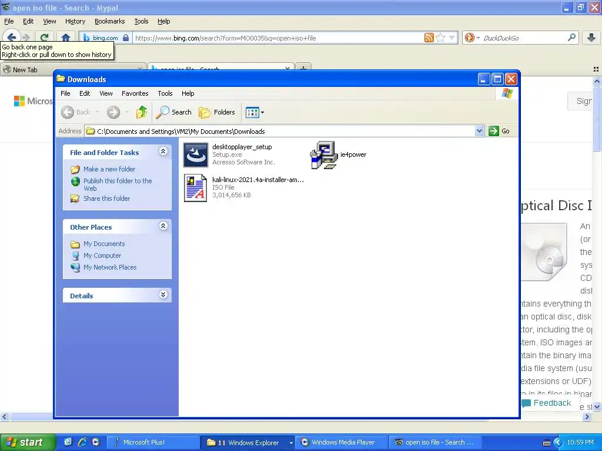Go to My Network Places

pyautogui.click(x=110, y=267)
